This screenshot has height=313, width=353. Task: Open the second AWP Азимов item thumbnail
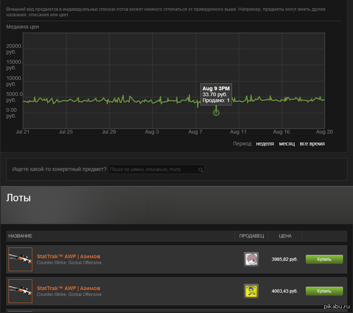21,291
